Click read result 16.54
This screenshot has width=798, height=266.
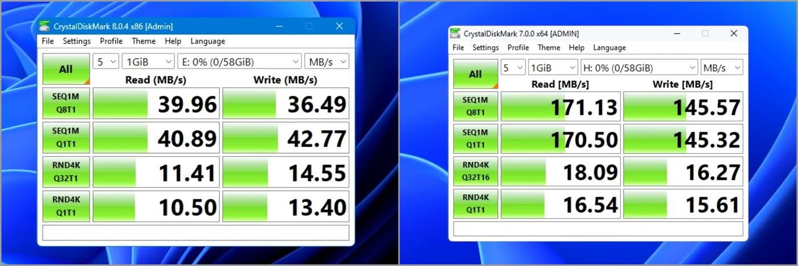tap(560, 203)
